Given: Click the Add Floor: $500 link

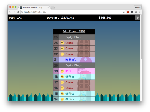Looking at the screenshot, I should [74, 32].
